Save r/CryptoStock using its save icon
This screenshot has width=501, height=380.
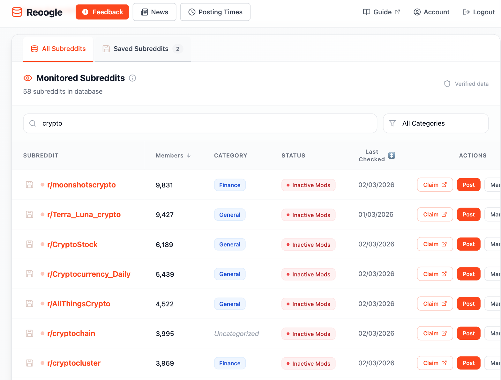[30, 244]
